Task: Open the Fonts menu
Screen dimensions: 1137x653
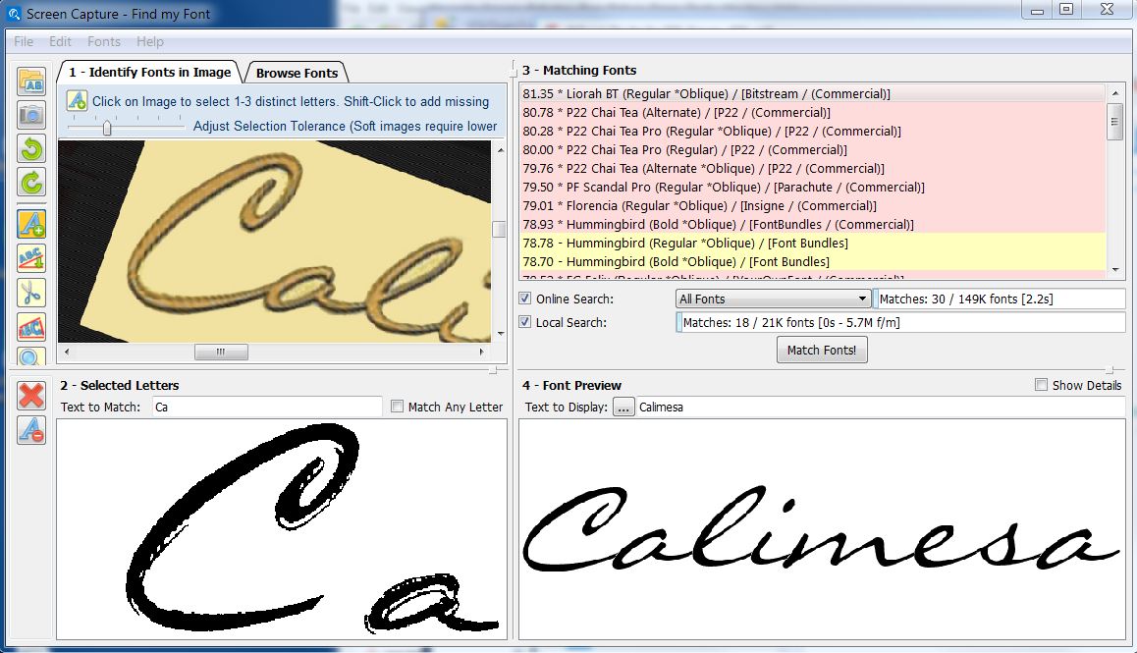Action: (x=104, y=41)
